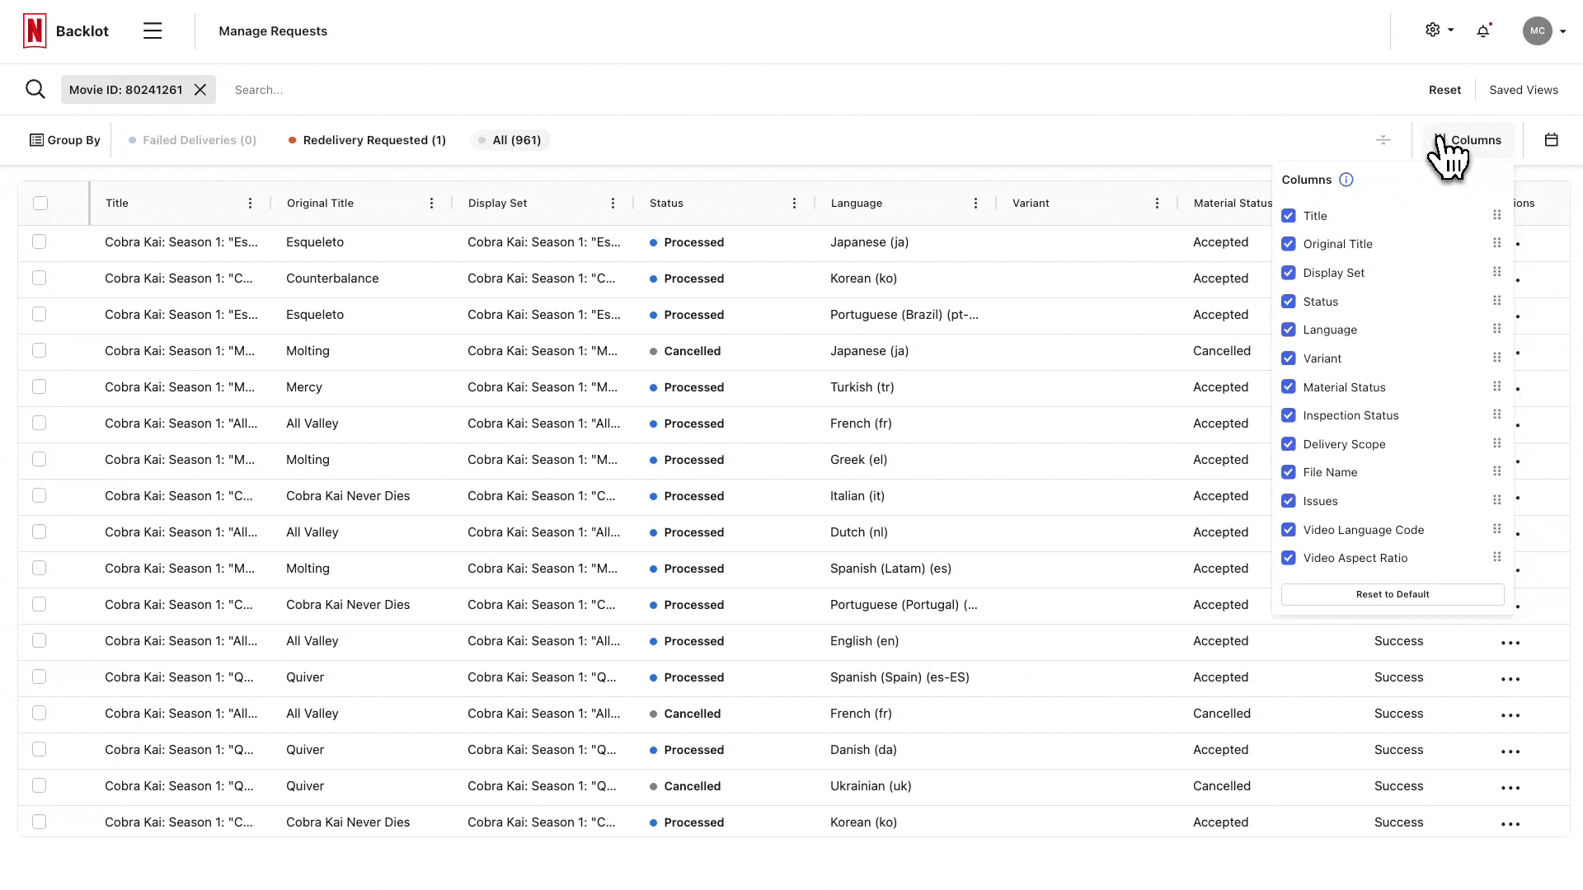This screenshot has height=890, width=1583.
Task: Click the notifications bell icon
Action: pyautogui.click(x=1483, y=30)
